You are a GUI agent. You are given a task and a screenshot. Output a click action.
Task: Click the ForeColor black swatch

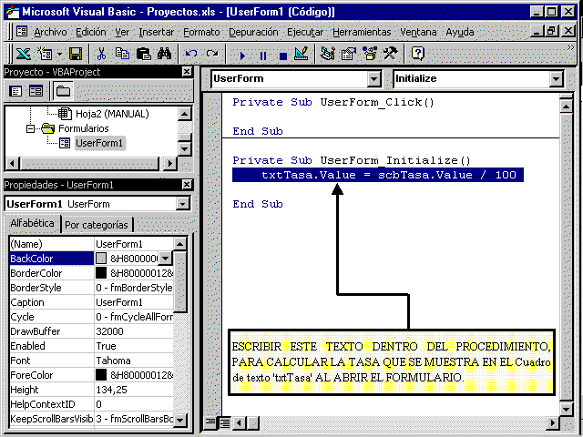click(101, 375)
